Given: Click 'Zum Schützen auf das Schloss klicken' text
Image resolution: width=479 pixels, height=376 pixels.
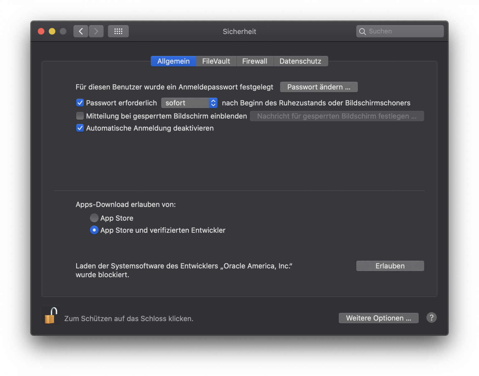Looking at the screenshot, I should click(x=129, y=319).
